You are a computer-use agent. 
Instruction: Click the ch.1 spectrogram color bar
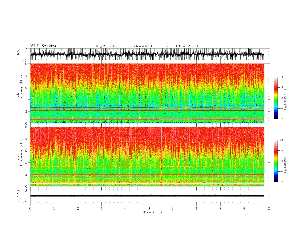pos(276,98)
